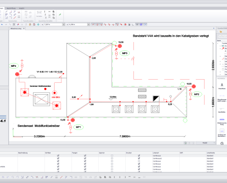Viewport: 227px width, 183px height.
Task: Open the folder icon in Symbol library
Action: pyautogui.click(x=221, y=32)
